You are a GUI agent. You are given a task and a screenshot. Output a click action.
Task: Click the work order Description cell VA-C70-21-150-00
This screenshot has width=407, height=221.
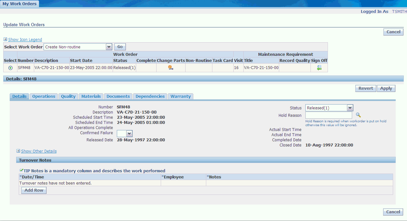click(52, 68)
